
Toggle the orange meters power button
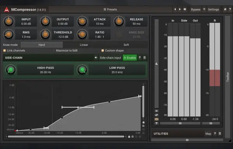pyautogui.click(x=156, y=119)
